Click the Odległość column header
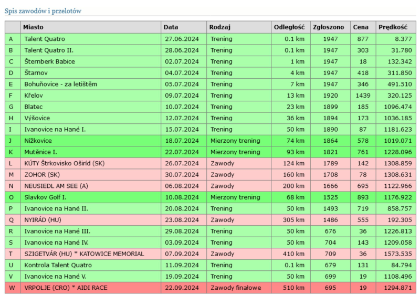 [x=289, y=27]
